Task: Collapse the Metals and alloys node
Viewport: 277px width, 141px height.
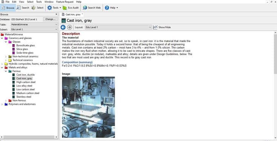Action: pos(2,67)
